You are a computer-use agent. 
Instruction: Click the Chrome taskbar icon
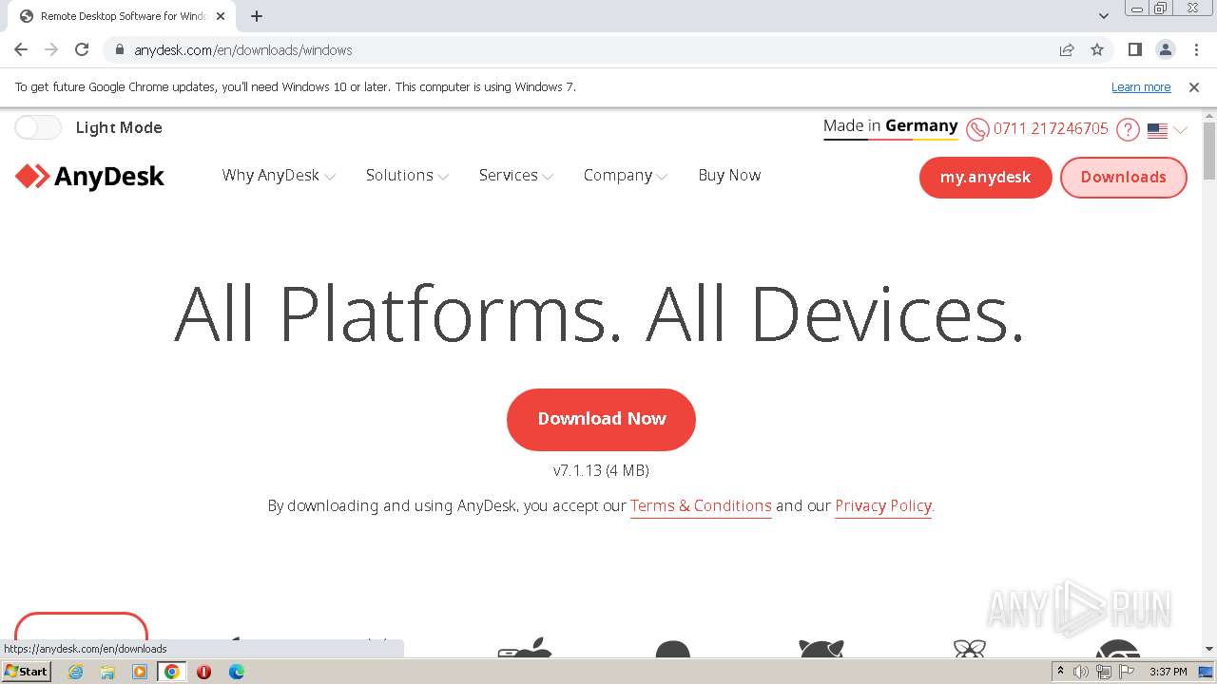tap(172, 672)
